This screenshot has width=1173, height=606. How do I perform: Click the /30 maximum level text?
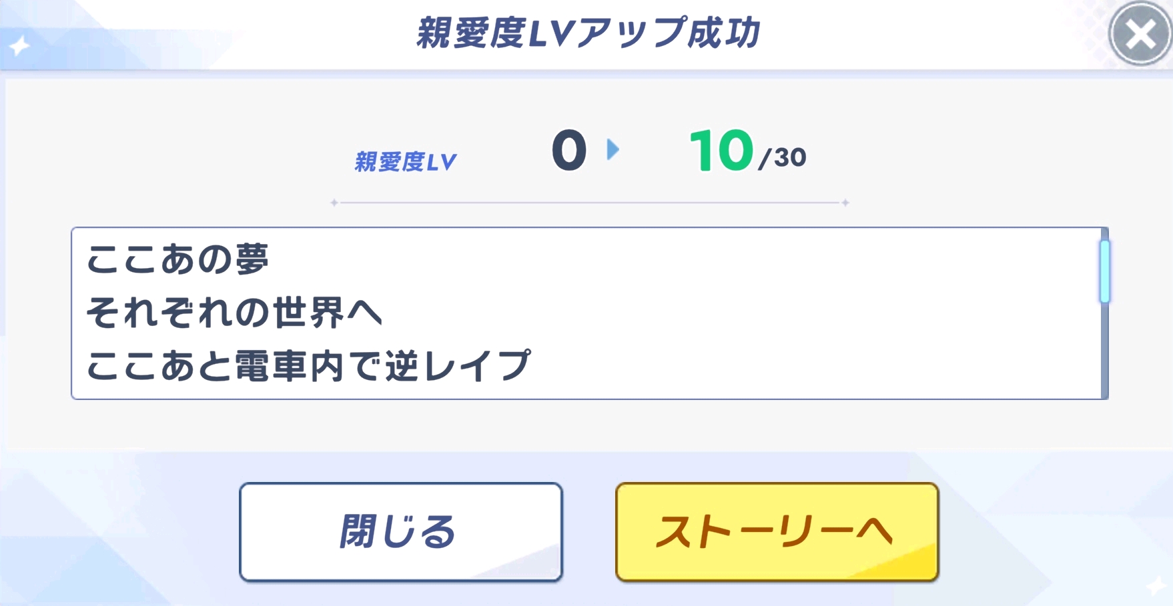(x=783, y=158)
